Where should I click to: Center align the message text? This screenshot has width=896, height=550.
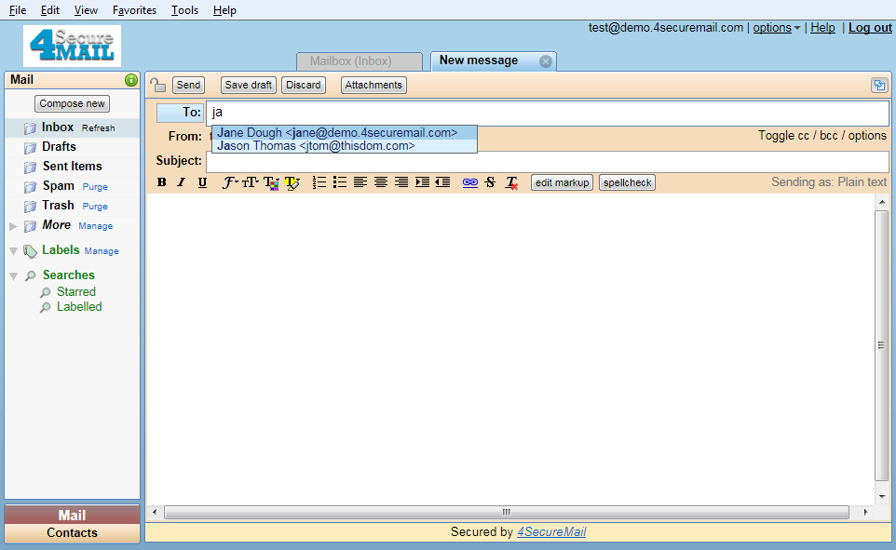(x=381, y=182)
